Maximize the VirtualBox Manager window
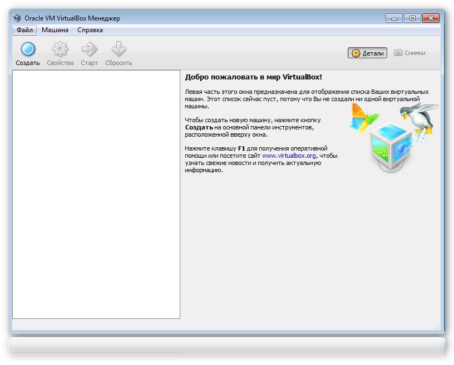This screenshot has height=365, width=454. pos(412,18)
